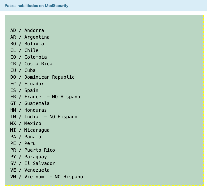Select the 'PR / Puerto Rico' line

(33, 150)
